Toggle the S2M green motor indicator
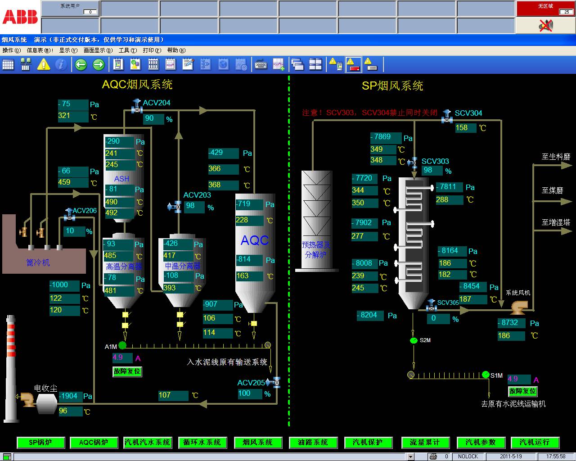Image resolution: width=576 pixels, height=461 pixels. pyautogui.click(x=414, y=340)
